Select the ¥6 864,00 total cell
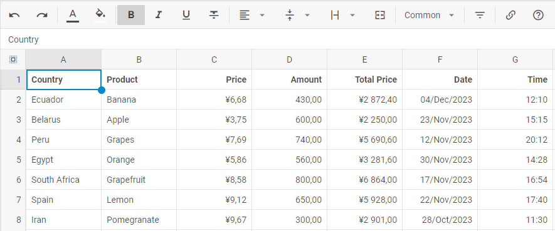The width and height of the screenshot is (555, 231). pos(364,180)
